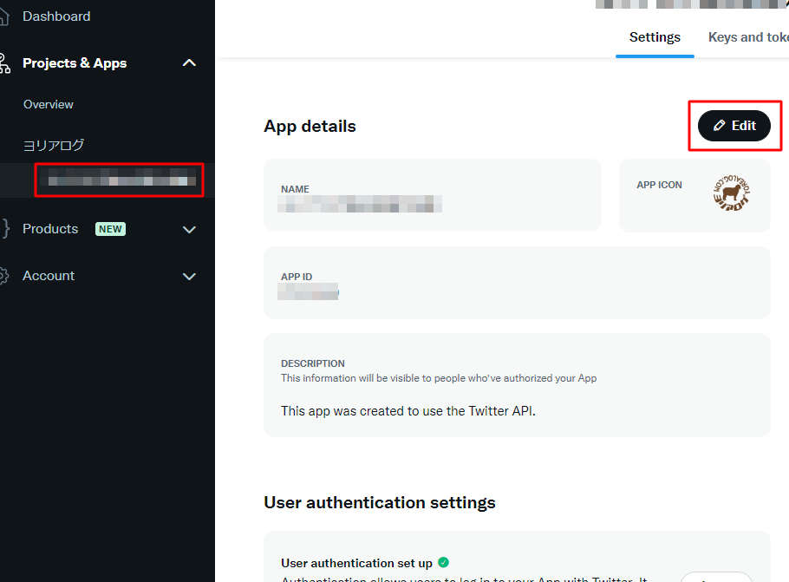The height and width of the screenshot is (582, 789).
Task: Click the Dashboard home icon
Action: click(x=3, y=16)
